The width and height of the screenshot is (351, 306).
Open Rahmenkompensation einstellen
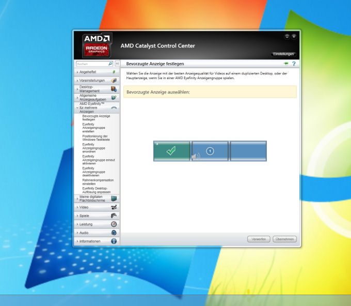(98, 182)
